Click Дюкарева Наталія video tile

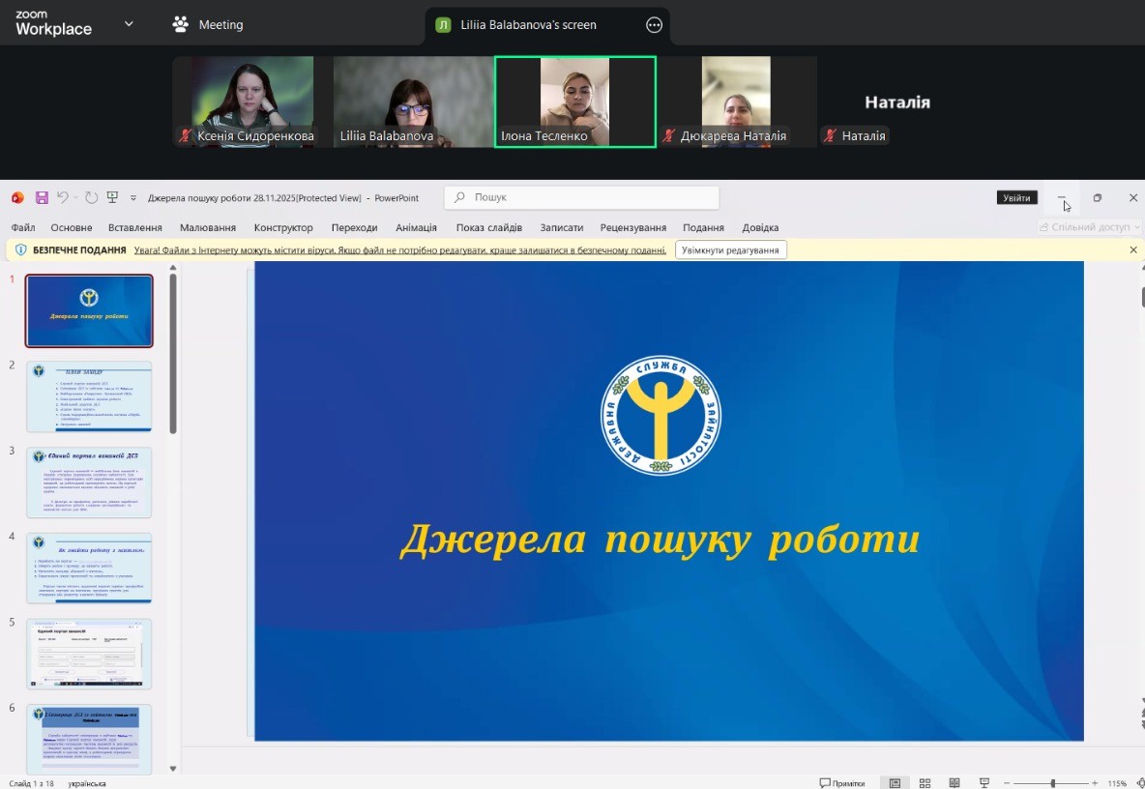(736, 102)
